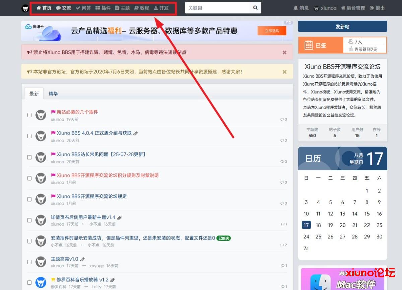Viewport: 402px width, 290px height.
Task: Open 后台管理 admin panel
Action: (x=353, y=8)
